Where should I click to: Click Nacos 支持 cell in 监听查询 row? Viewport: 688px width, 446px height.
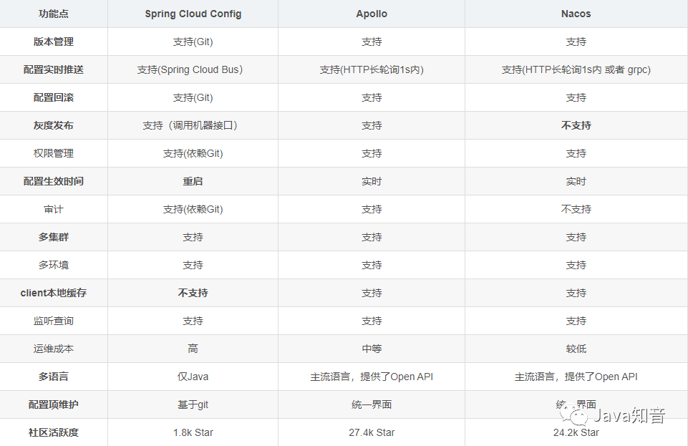[576, 321]
